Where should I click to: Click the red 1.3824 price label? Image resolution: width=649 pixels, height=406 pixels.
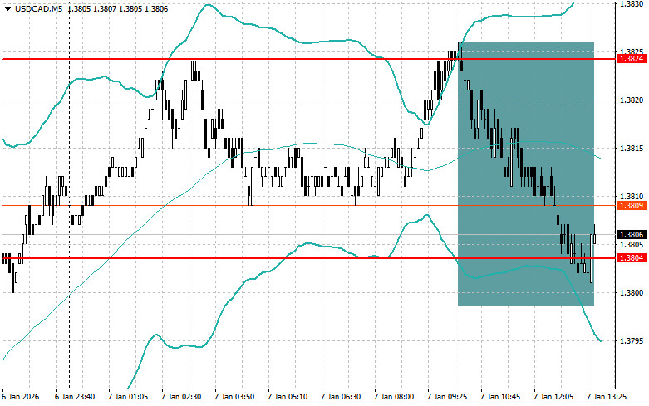coord(632,59)
